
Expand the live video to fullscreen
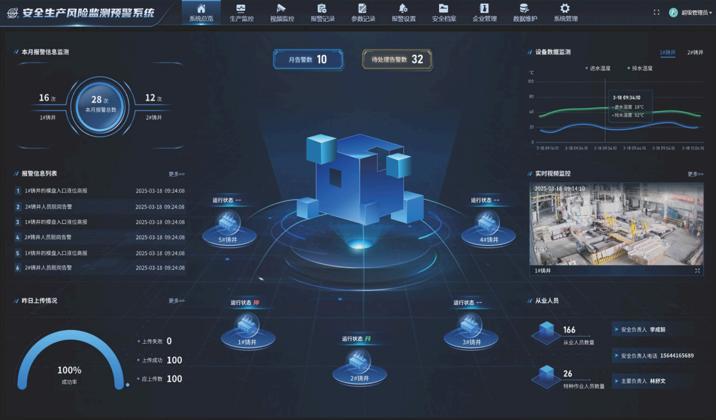698,271
